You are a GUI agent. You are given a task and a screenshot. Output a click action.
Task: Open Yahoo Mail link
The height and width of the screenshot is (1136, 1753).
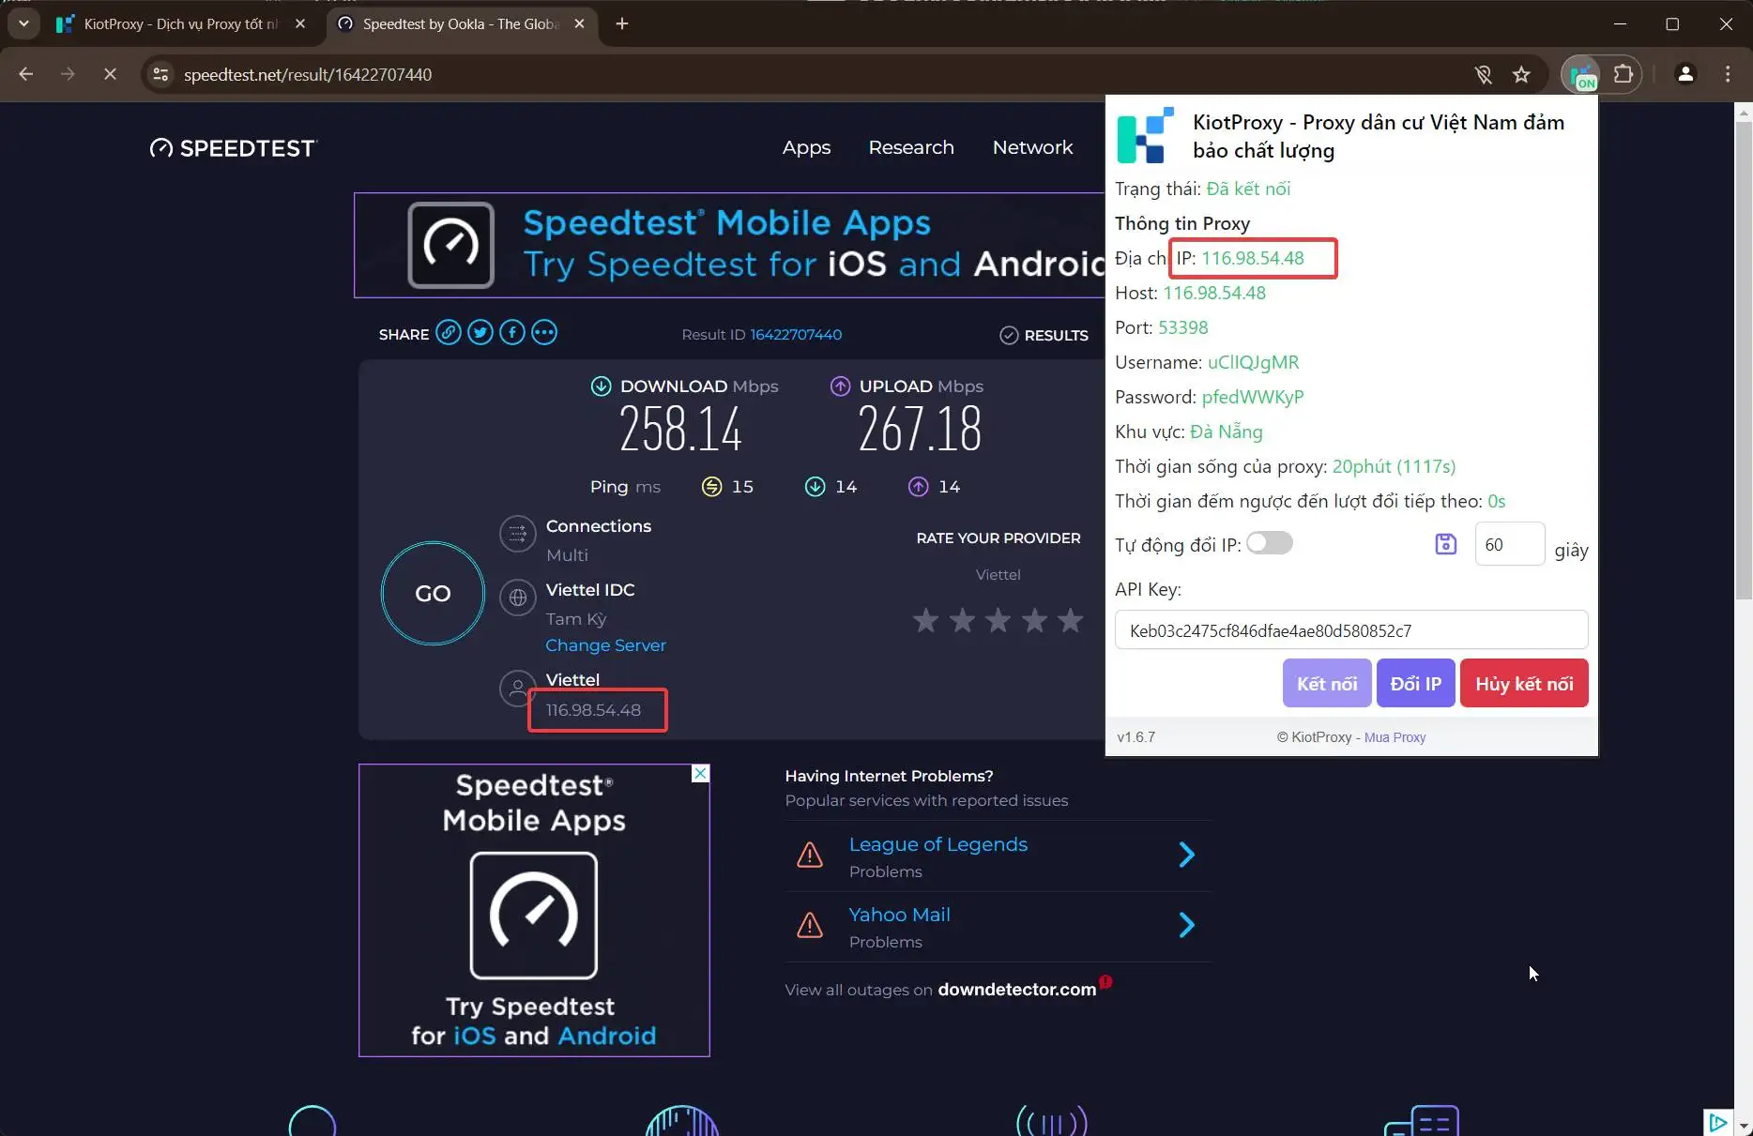pos(899,915)
